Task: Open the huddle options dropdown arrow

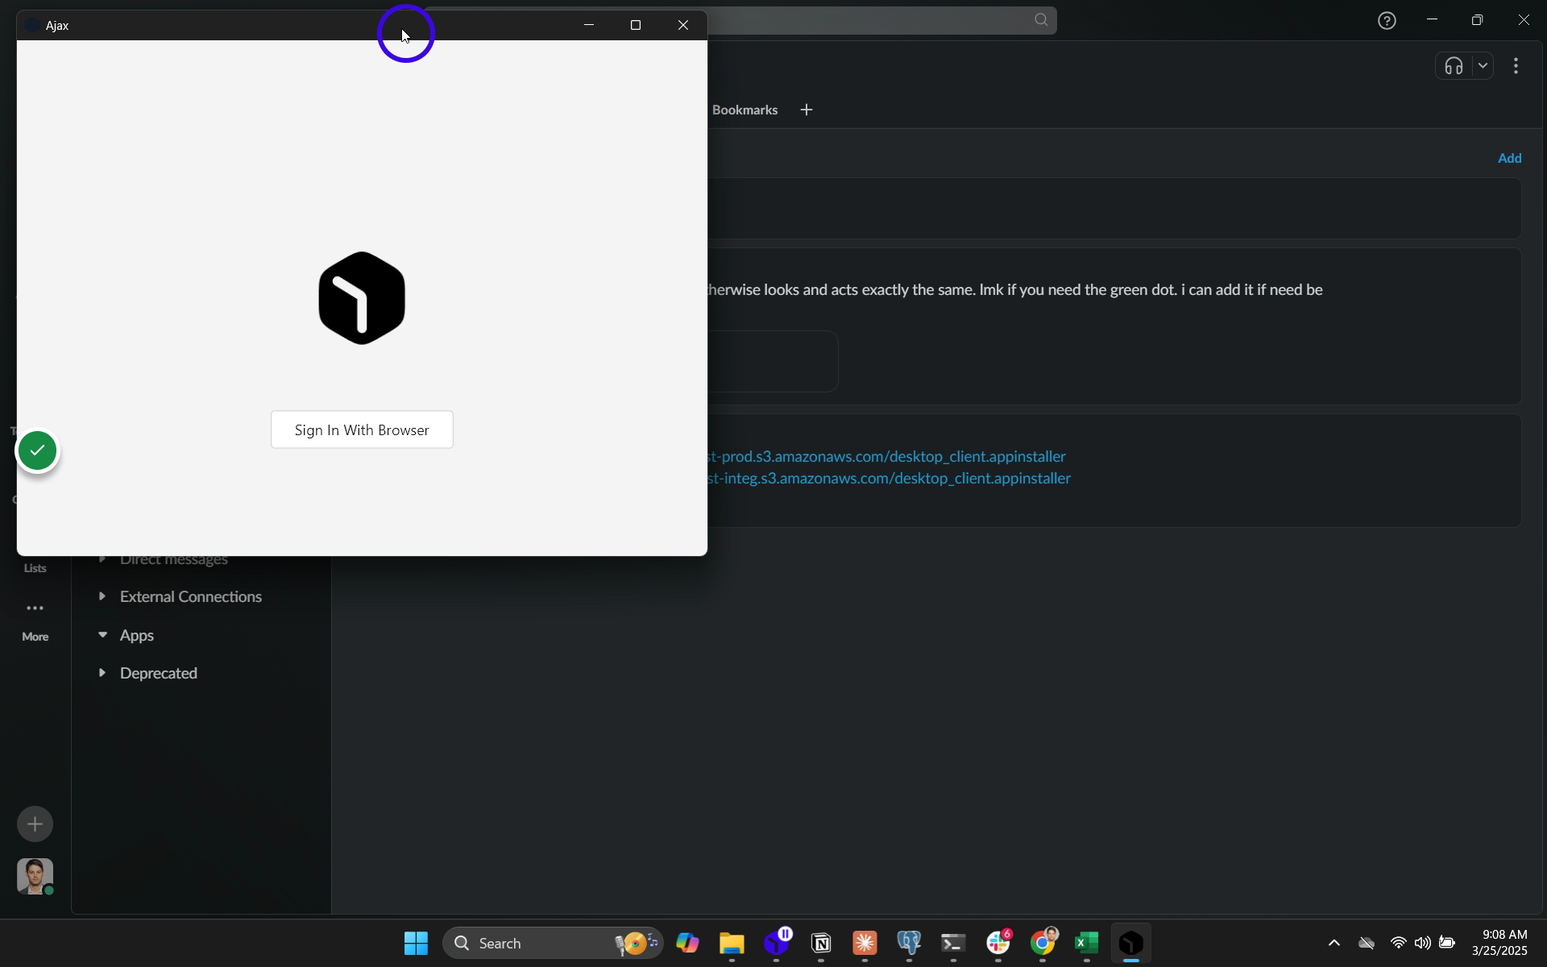Action: click(x=1483, y=66)
